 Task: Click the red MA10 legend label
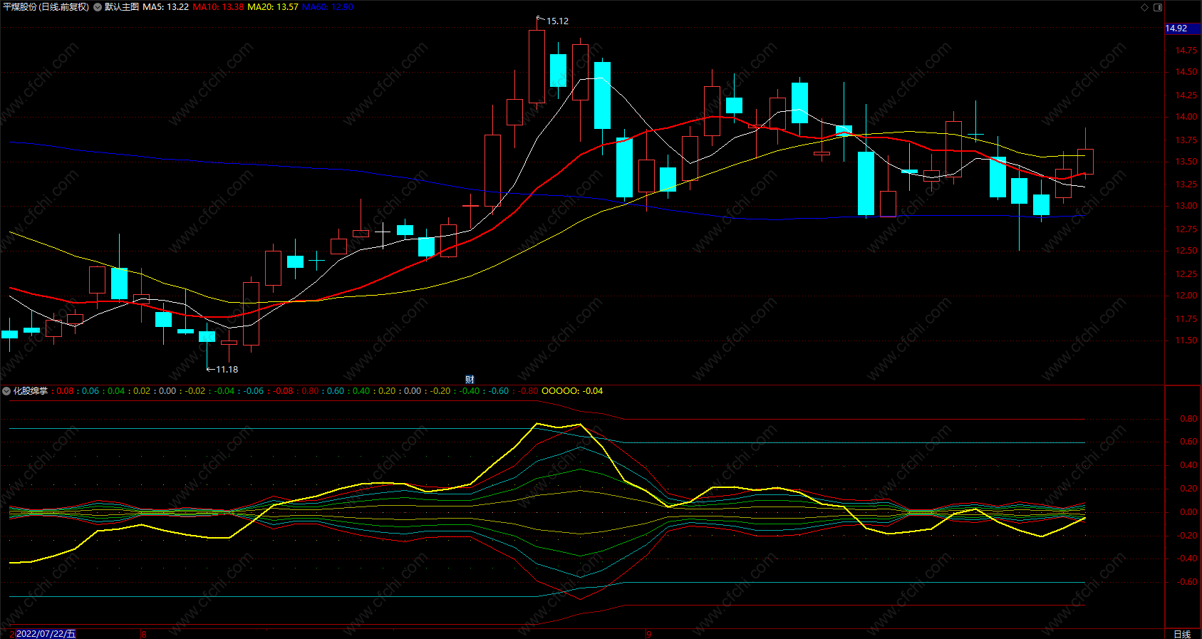pos(218,7)
